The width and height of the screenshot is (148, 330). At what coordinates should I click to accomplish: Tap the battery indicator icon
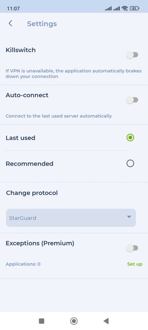(x=135, y=8)
